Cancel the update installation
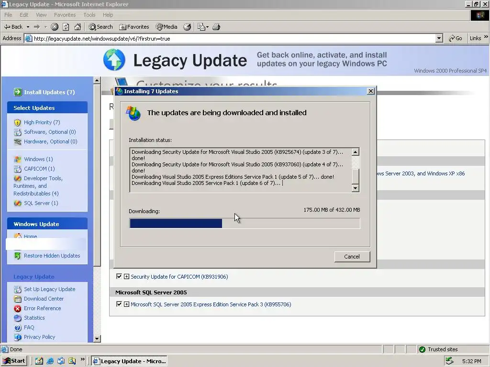 tap(352, 257)
